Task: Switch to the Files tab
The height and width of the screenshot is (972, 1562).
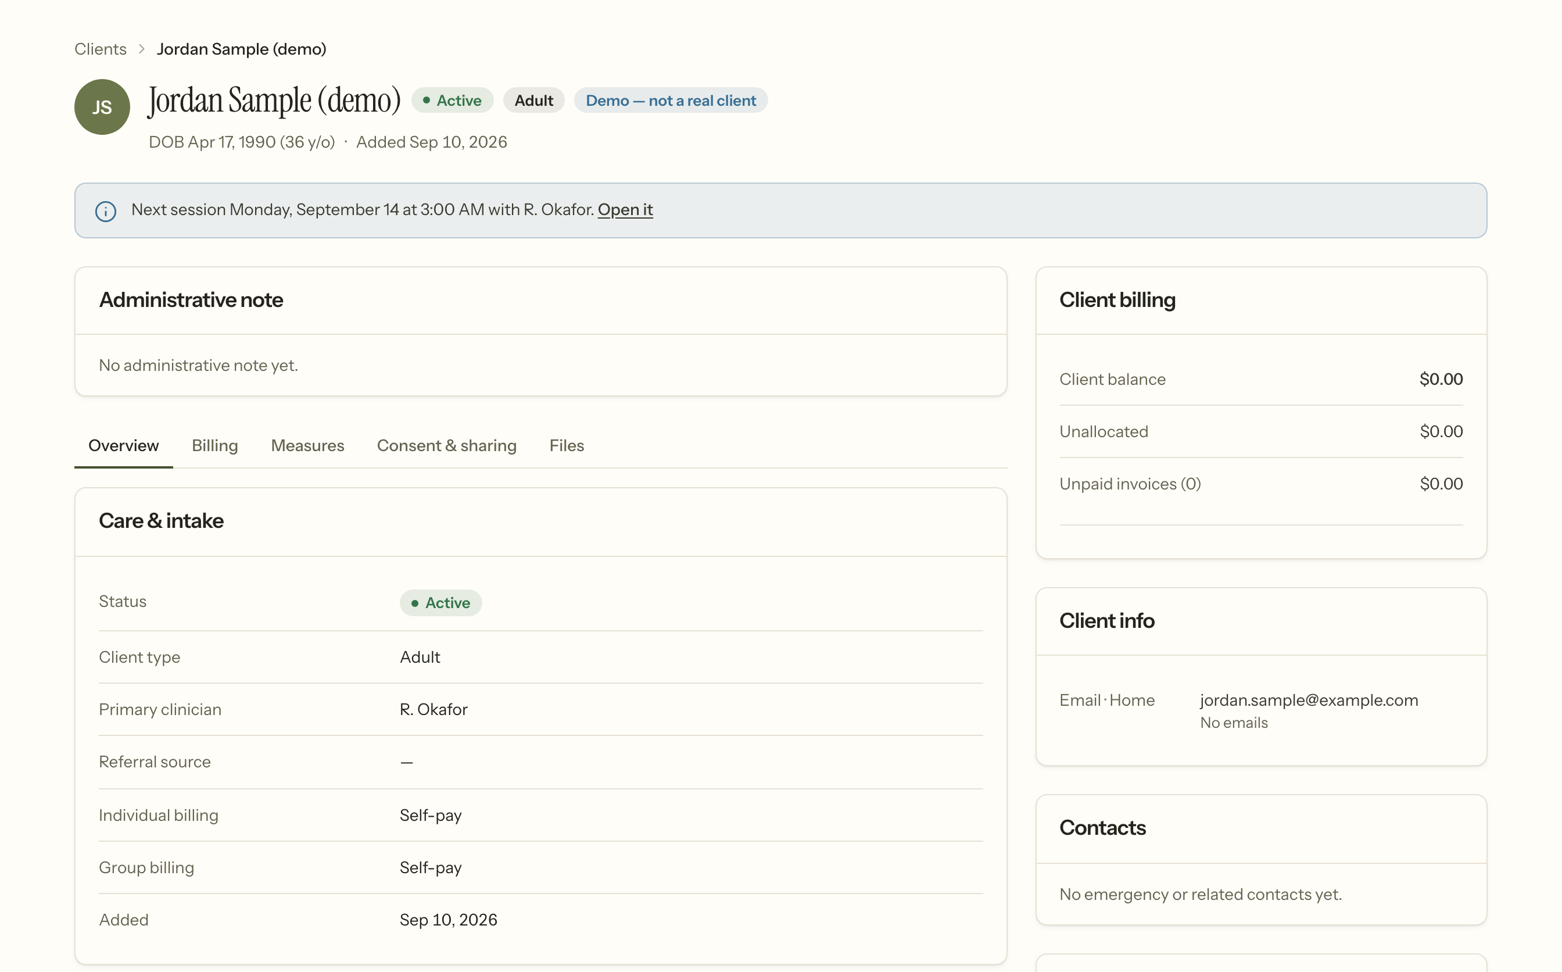Action: pos(567,445)
